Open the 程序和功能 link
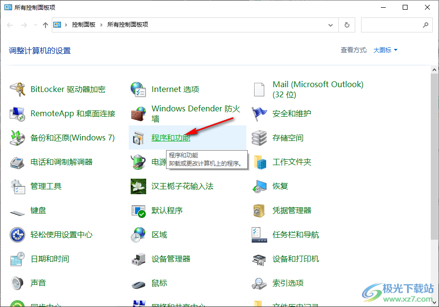Screen dimensions: 439x307 pyautogui.click(x=171, y=138)
